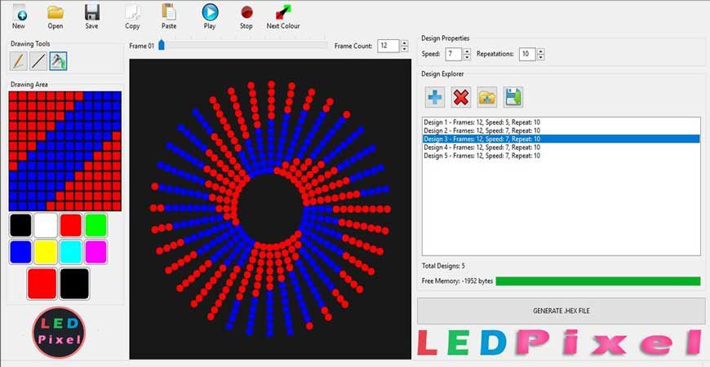Delete the selected design with the red X
Screen dimensions: 710x367
(461, 97)
